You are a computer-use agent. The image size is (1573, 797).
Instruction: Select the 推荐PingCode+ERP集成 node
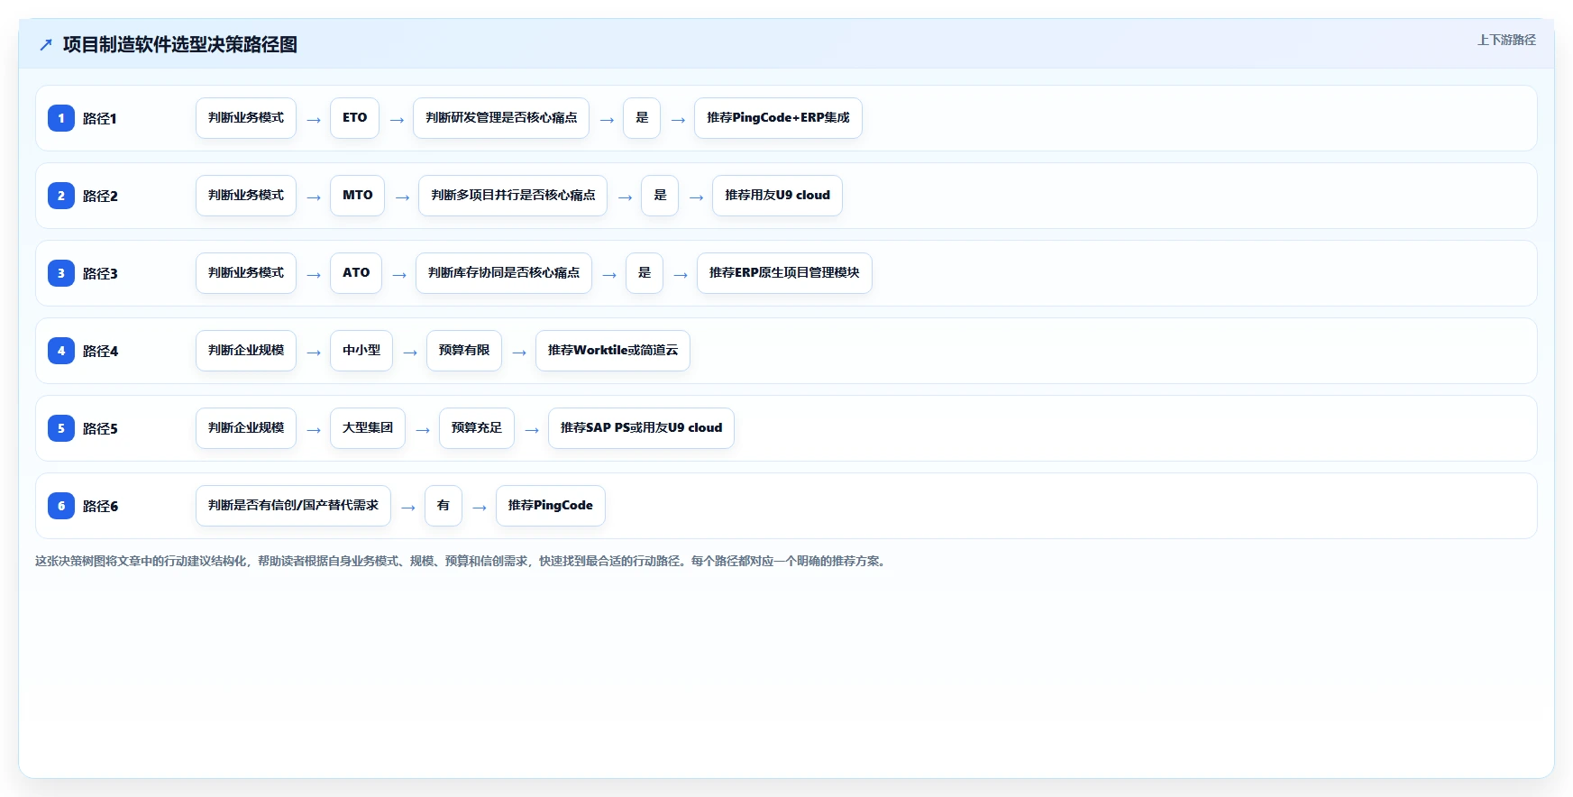778,118
